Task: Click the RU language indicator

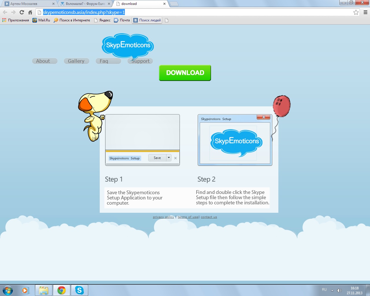Action: 324,290
